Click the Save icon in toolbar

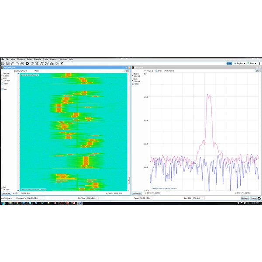point(7,63)
